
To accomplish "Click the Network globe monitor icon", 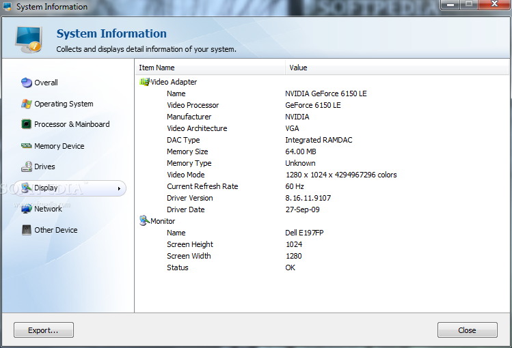I will [27, 209].
